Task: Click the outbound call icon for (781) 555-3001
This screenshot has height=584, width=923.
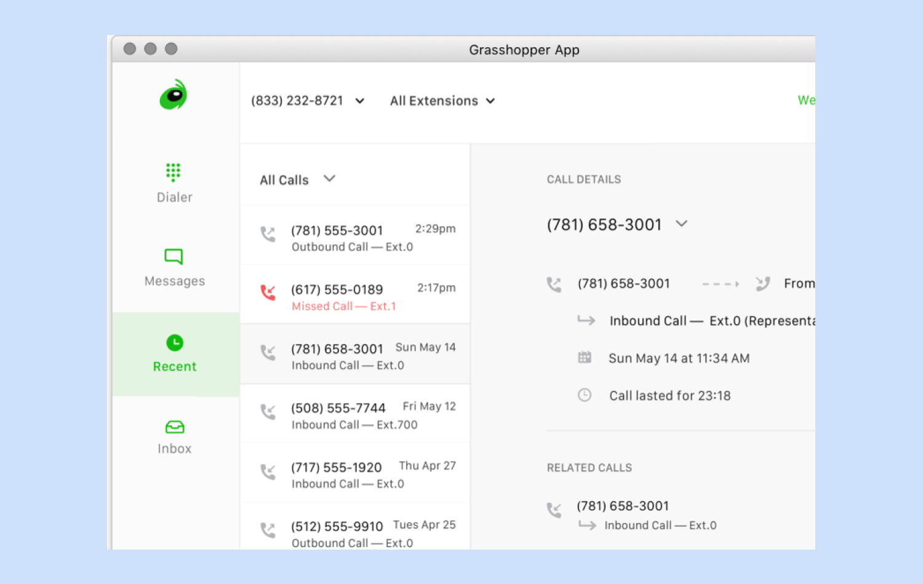Action: tap(268, 234)
